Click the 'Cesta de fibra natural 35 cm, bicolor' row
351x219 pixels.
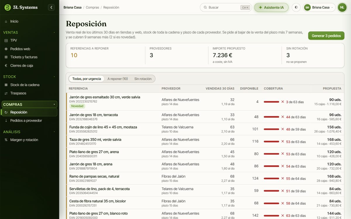point(205,203)
